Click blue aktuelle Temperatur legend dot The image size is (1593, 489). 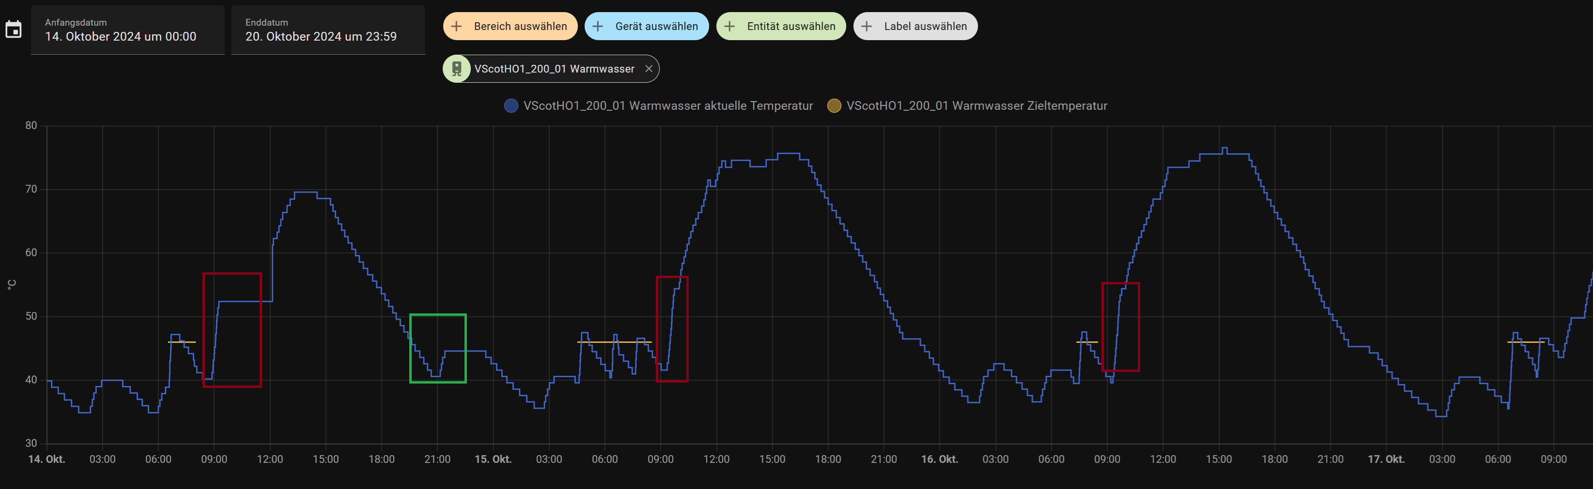pos(511,105)
